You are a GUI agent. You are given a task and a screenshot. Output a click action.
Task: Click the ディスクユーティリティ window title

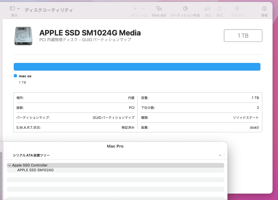(x=49, y=10)
